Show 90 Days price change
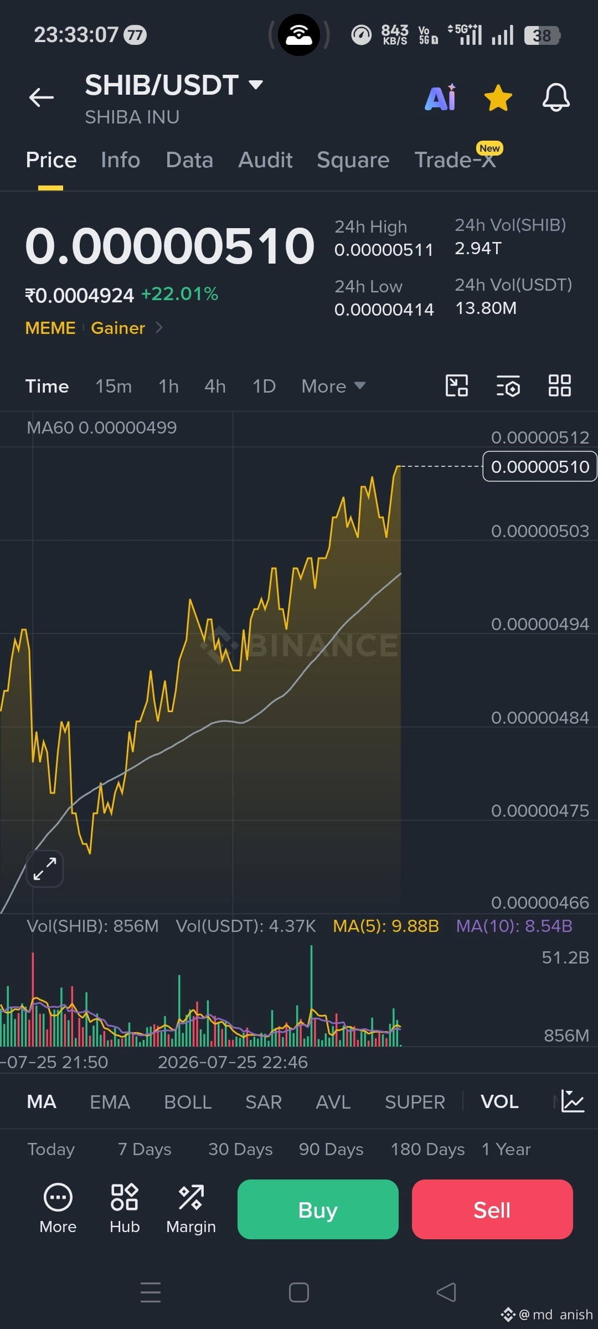This screenshot has height=1329, width=598. pos(331,1150)
